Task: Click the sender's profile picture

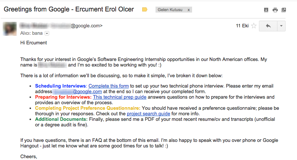Action: (x=10, y=29)
